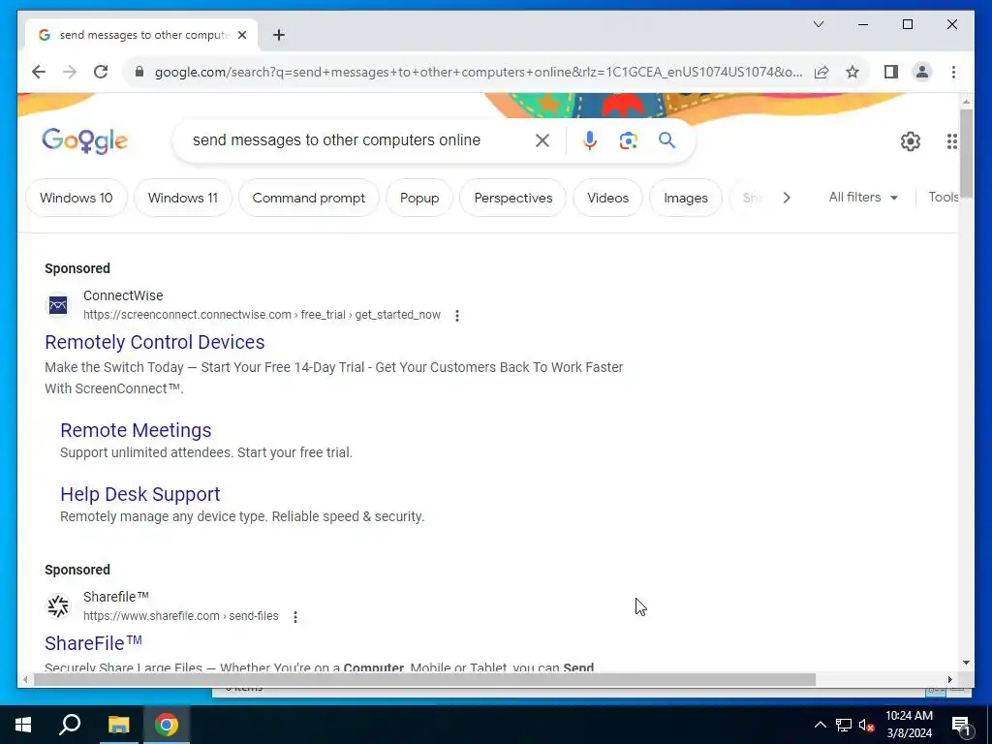Click the vertical scrollbar thumb
Viewport: 992px width, 744px height.
(966, 152)
